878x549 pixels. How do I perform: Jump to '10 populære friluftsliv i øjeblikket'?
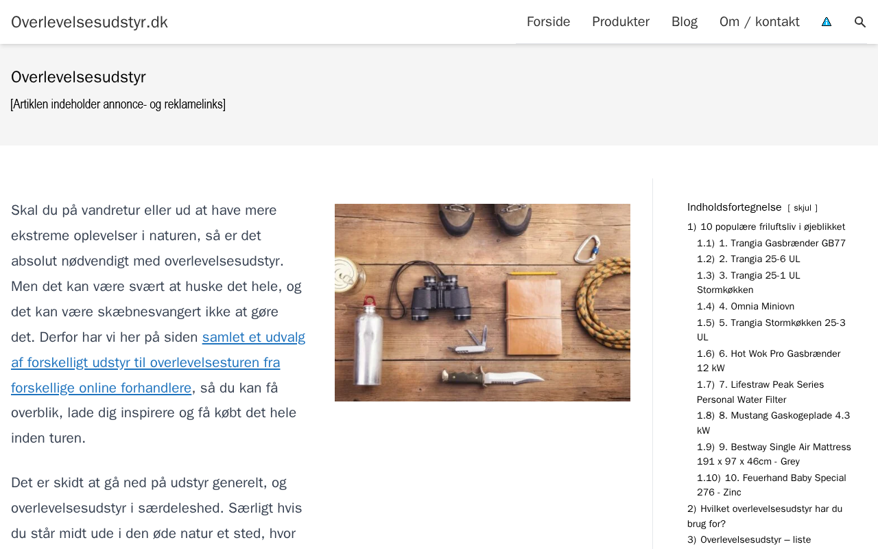772,227
